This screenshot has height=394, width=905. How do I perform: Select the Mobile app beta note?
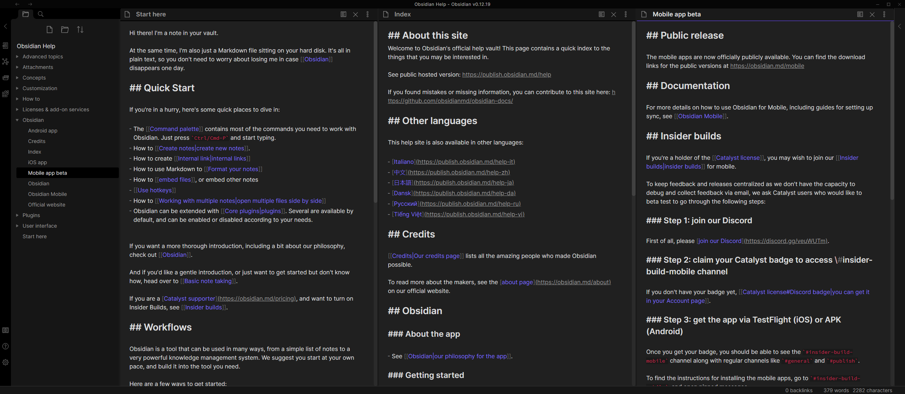click(x=67, y=173)
